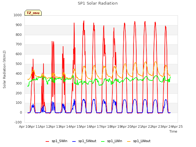196x147 pixels.
Task: Click the Apr 25 x-axis label
Action: (177, 126)
